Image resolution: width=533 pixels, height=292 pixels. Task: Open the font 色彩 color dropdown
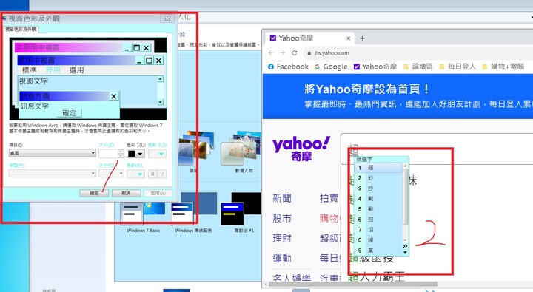point(135,174)
